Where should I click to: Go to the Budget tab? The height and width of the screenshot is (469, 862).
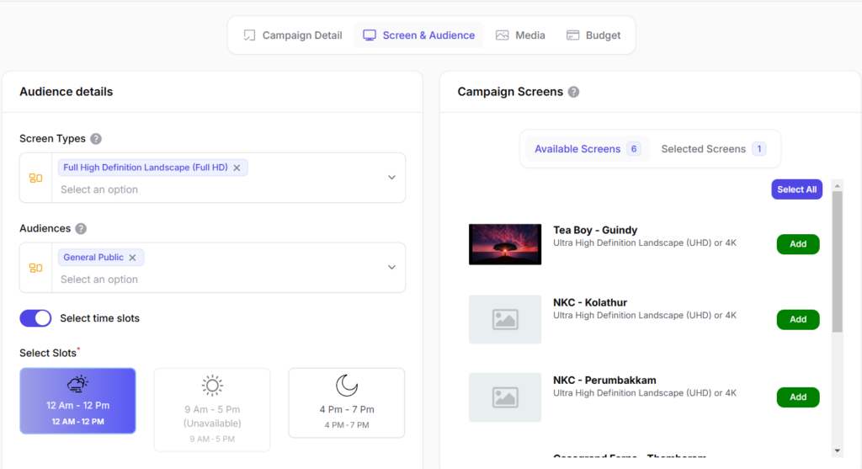[x=593, y=35]
